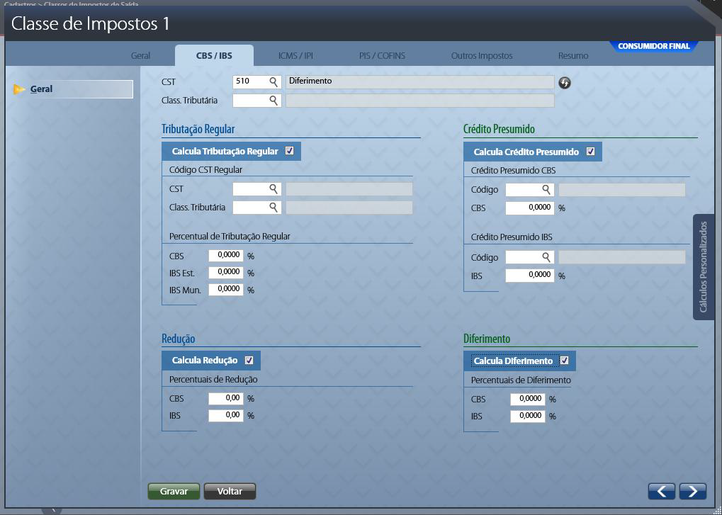This screenshot has width=722, height=515.
Task: Click the Crédito Presumido IBS Código search icon
Action: tap(546, 258)
